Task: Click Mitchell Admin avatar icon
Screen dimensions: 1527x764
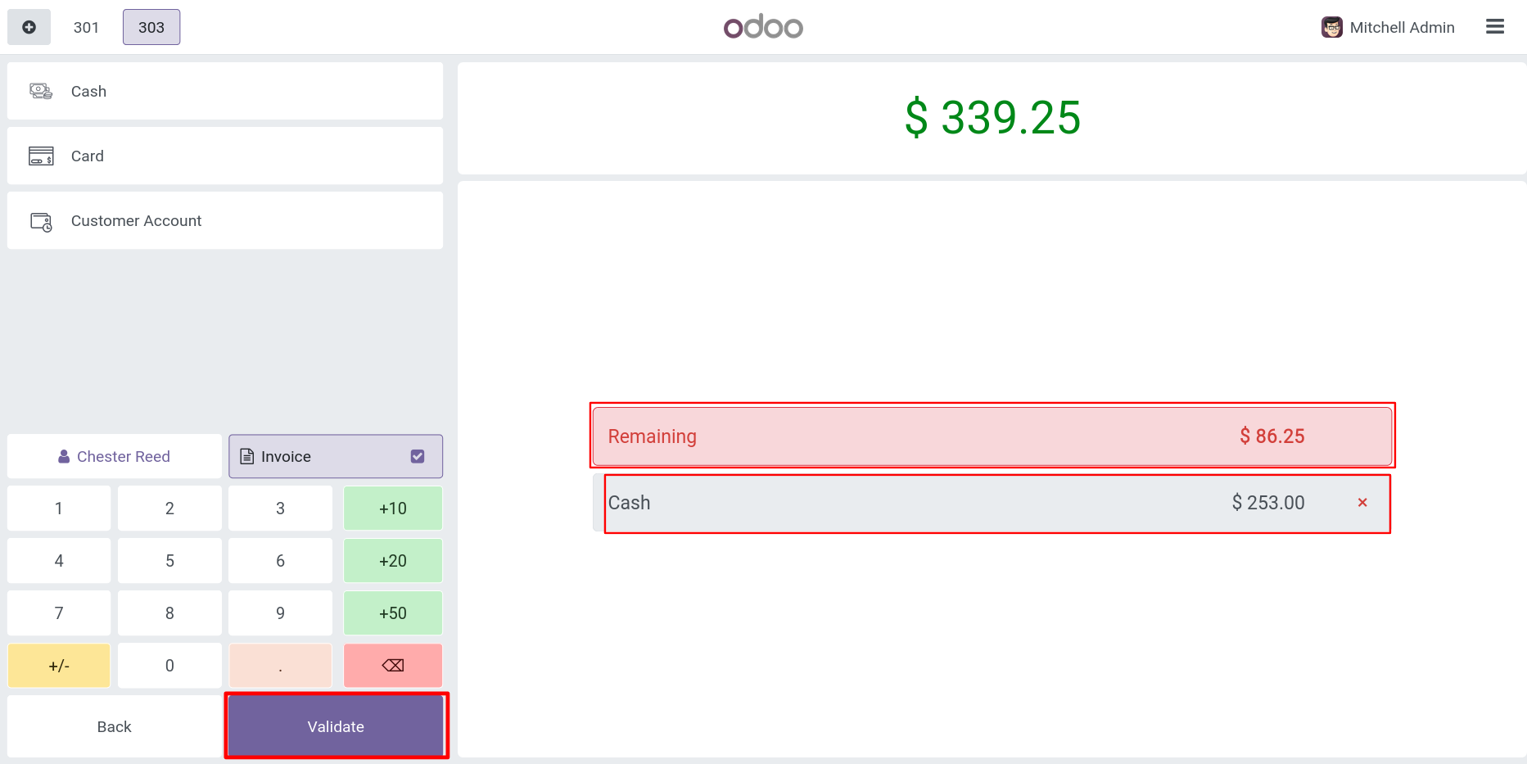Action: (1331, 27)
